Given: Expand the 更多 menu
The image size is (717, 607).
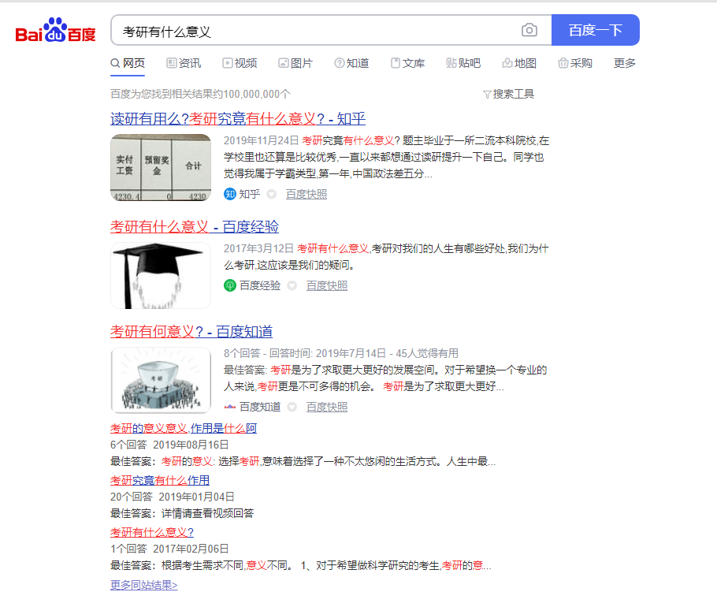Looking at the screenshot, I should tap(625, 63).
